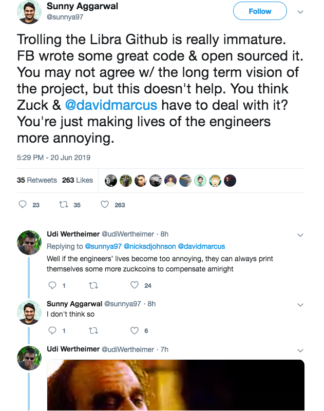The height and width of the screenshot is (411, 324).
Task: Retweet the "I don't think so" tweet
Action: tap(93, 330)
